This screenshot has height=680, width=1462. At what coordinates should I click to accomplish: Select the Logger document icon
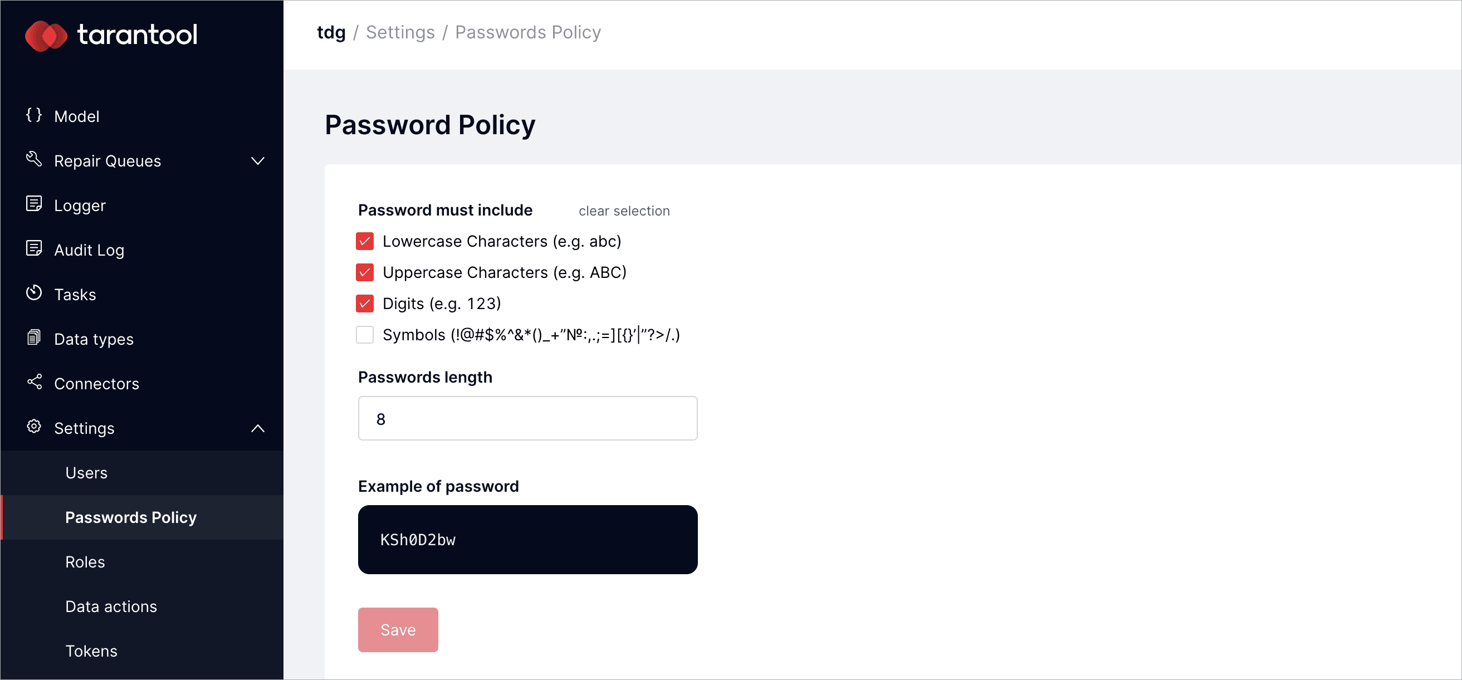coord(34,204)
